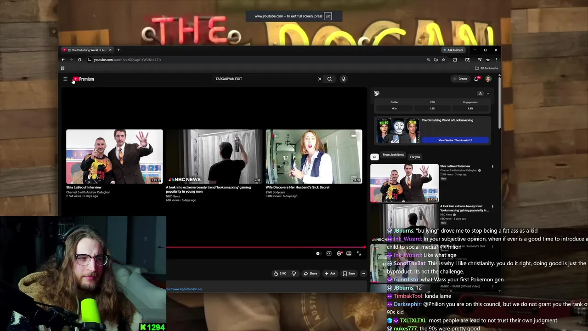The image size is (588, 331).
Task: Open a new browser tab
Action: 119,50
